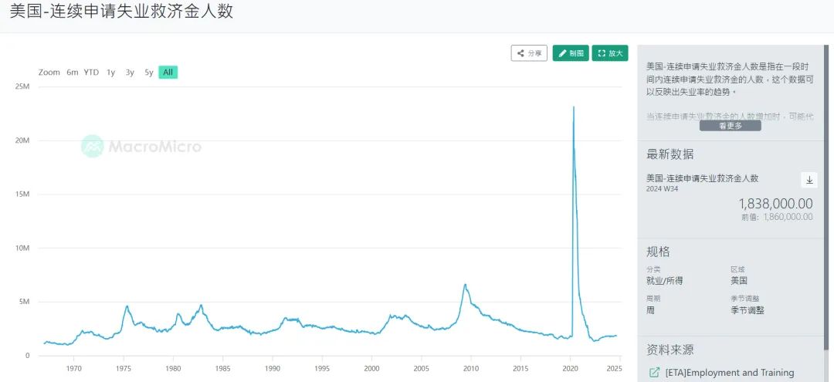This screenshot has height=382, width=834.
Task: Select the YTD zoom range
Action: [91, 73]
